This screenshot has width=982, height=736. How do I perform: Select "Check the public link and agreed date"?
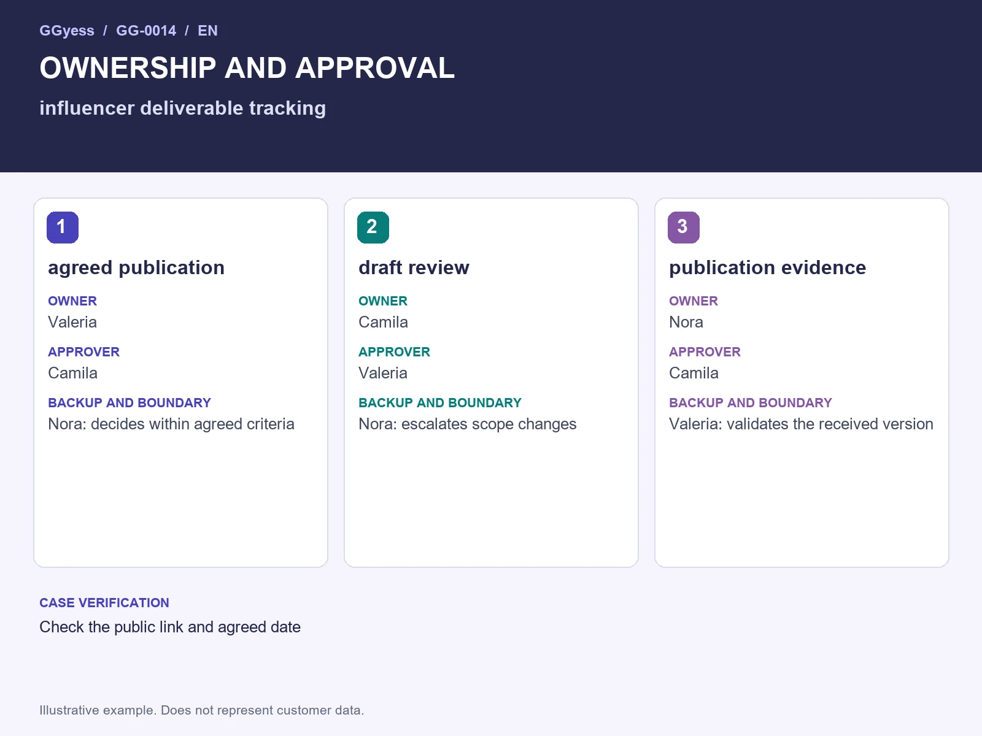pyautogui.click(x=170, y=627)
